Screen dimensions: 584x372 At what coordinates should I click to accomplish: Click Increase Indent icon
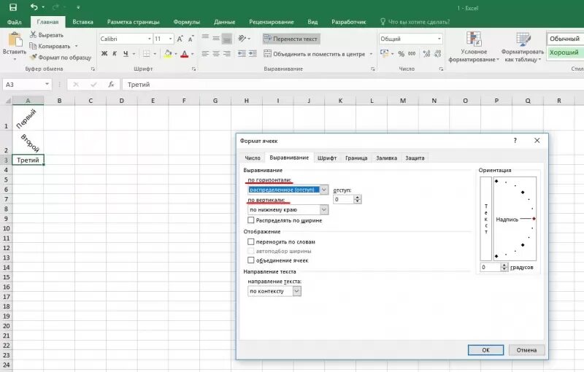pos(253,54)
